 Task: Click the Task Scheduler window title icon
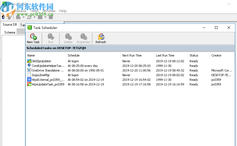coord(29,28)
